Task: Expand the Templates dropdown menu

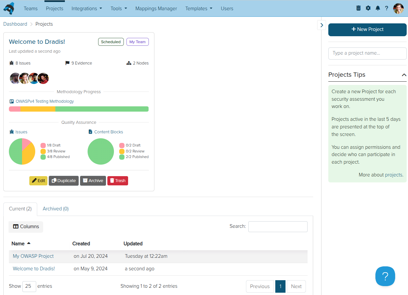Action: 199,9
